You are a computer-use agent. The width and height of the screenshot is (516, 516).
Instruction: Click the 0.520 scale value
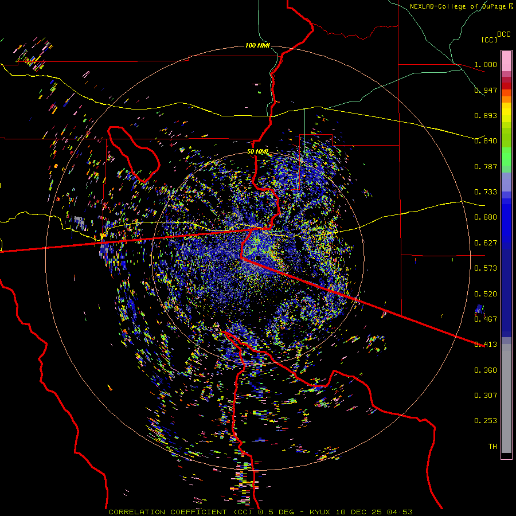(x=486, y=294)
